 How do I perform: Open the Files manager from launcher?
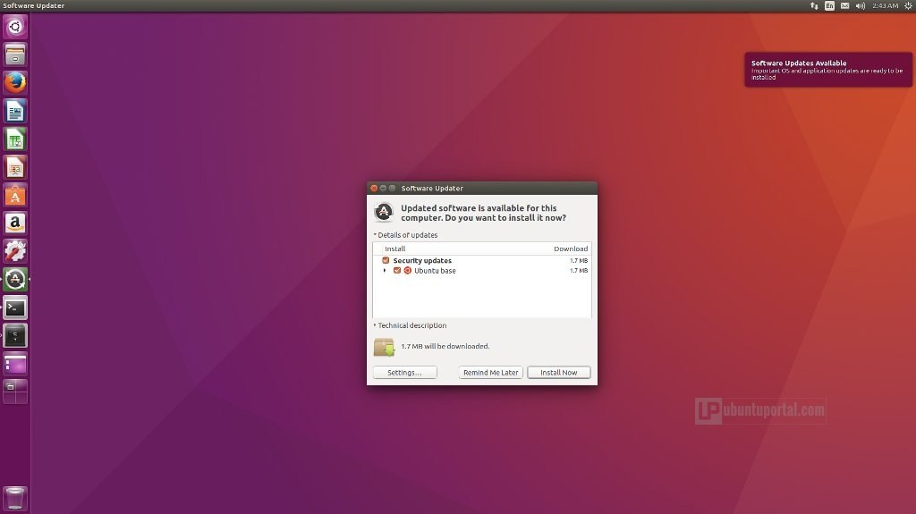pos(15,55)
